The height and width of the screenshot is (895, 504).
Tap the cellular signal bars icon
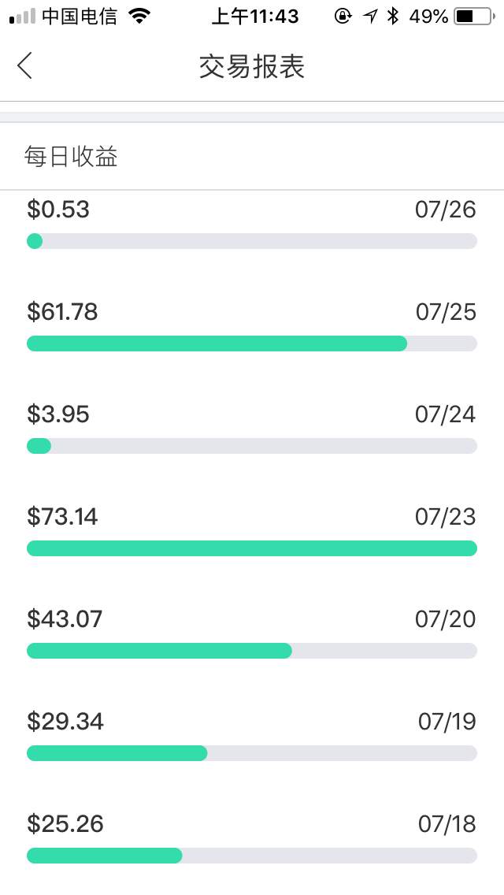22,17
